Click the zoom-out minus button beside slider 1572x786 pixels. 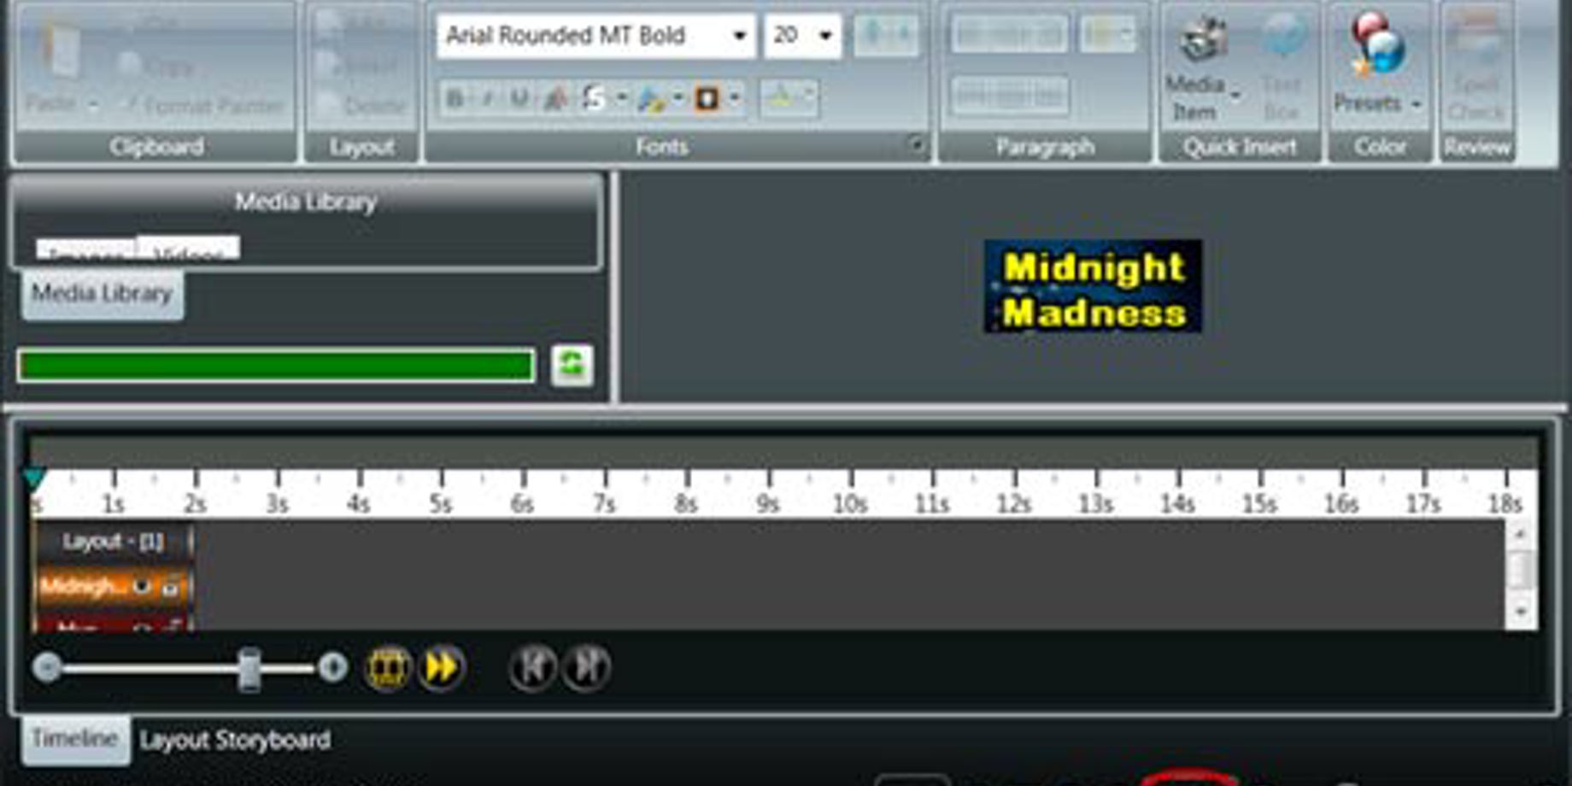pyautogui.click(x=47, y=667)
